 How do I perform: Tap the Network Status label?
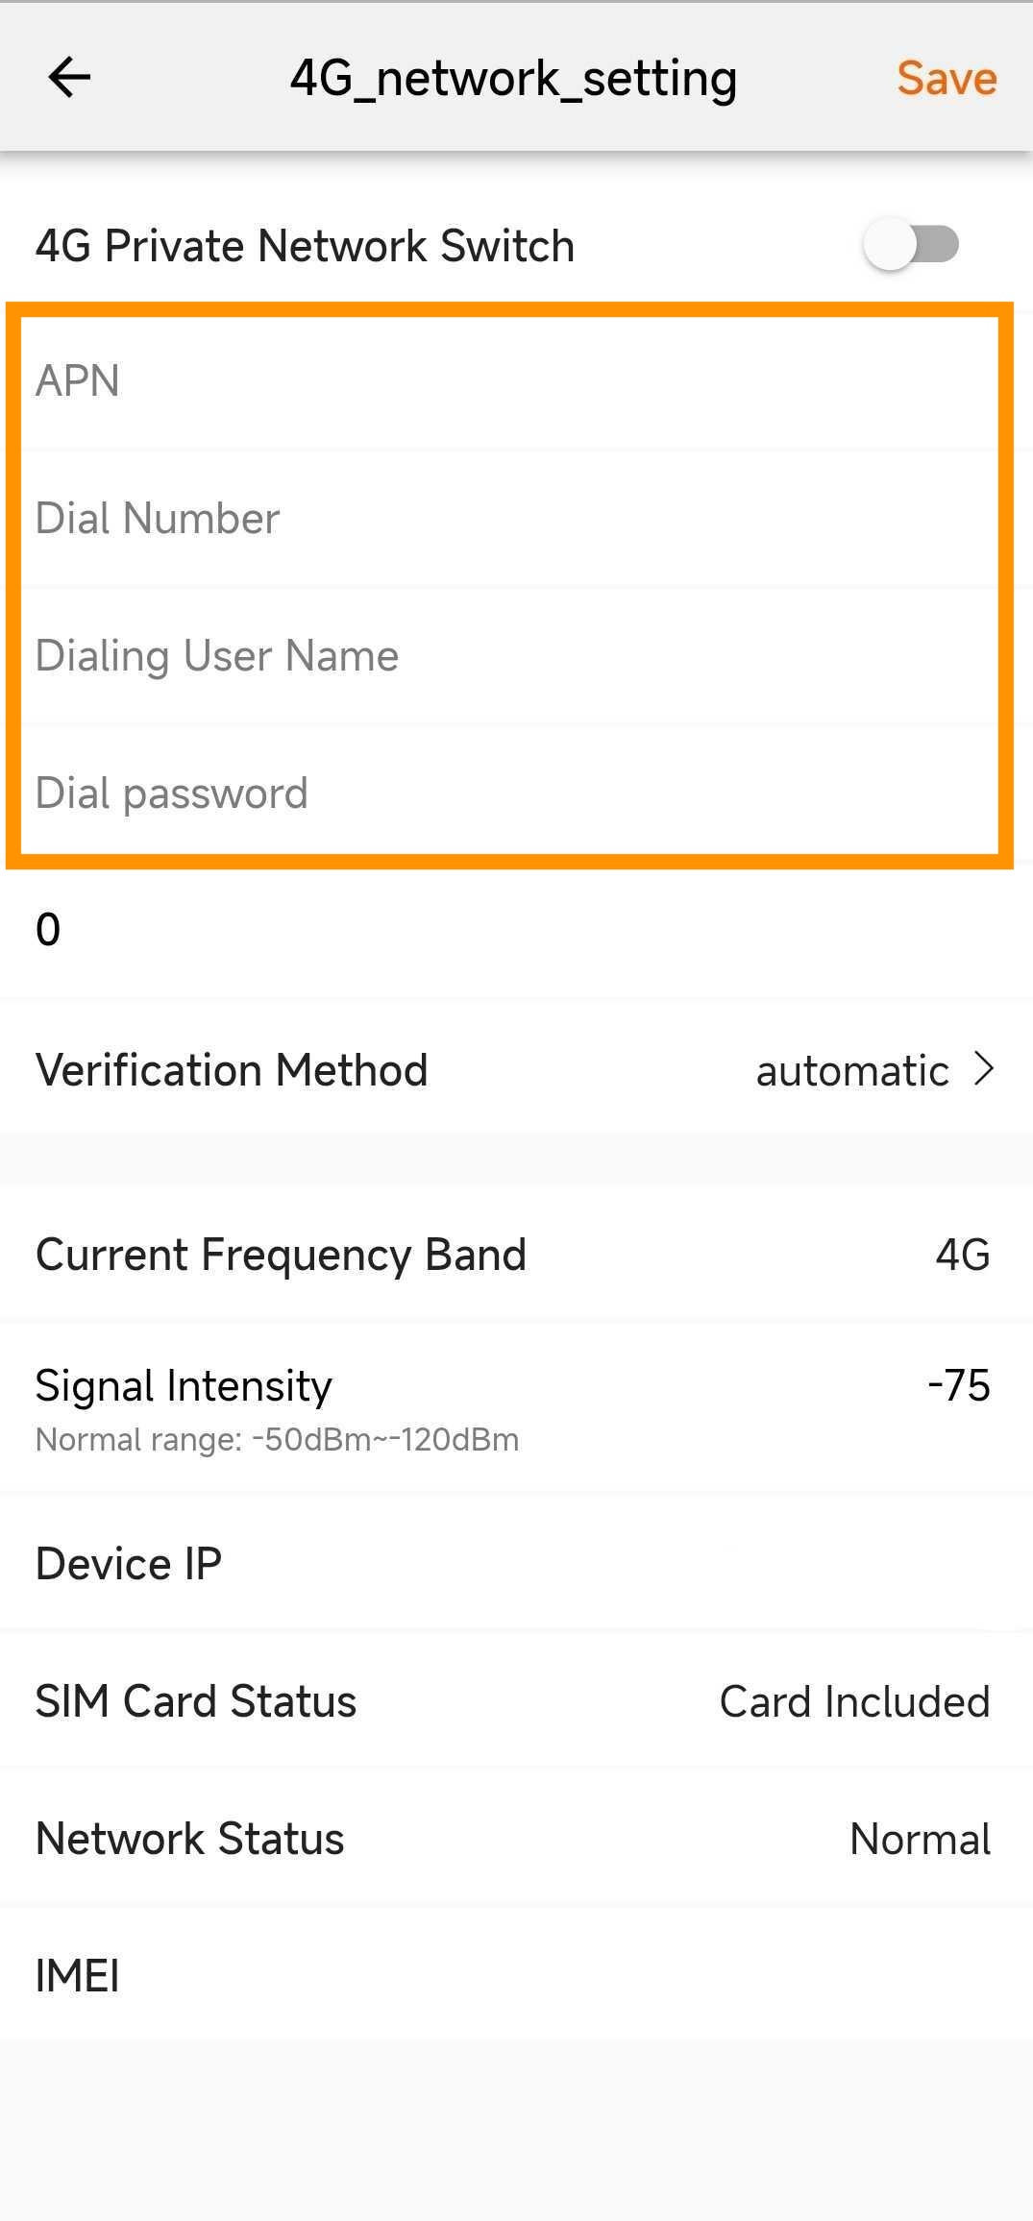(x=189, y=1839)
